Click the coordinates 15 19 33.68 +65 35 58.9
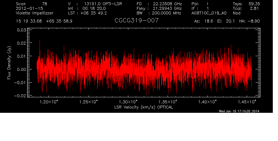278x141 pixels. (44, 21)
